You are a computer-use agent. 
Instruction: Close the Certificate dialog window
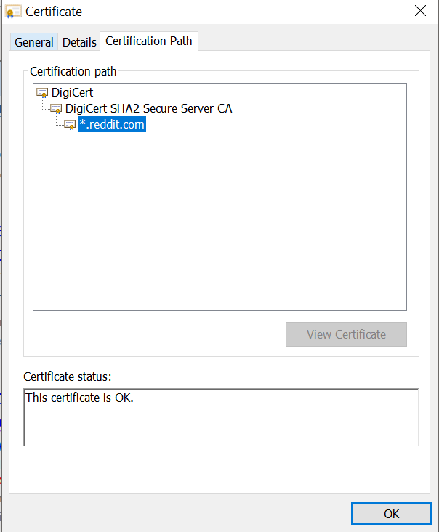[420, 11]
